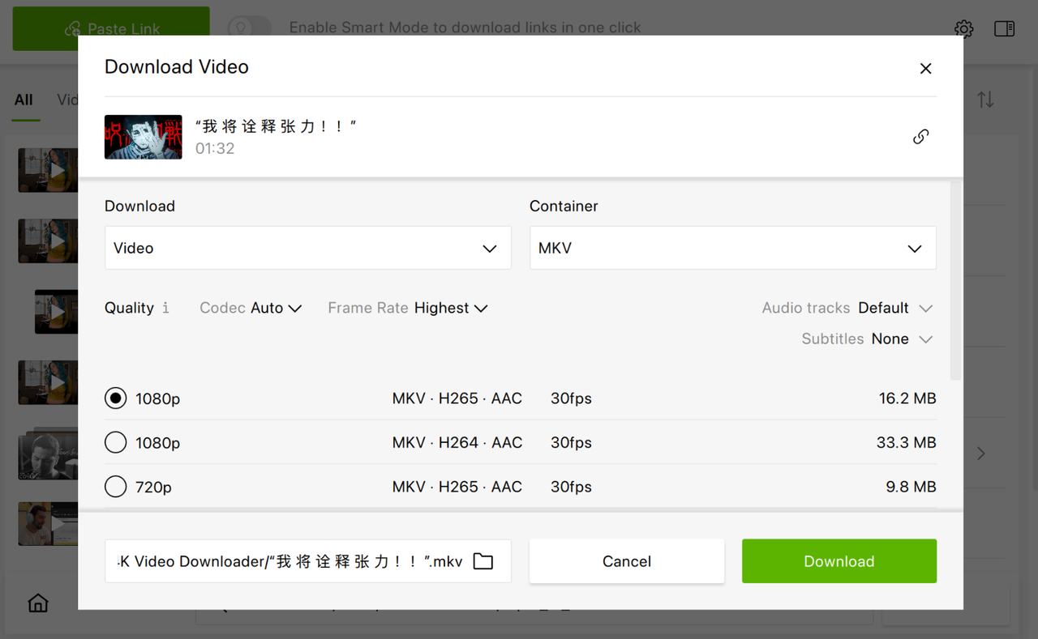This screenshot has height=639, width=1038.
Task: Close the Download Video dialog
Action: (925, 69)
